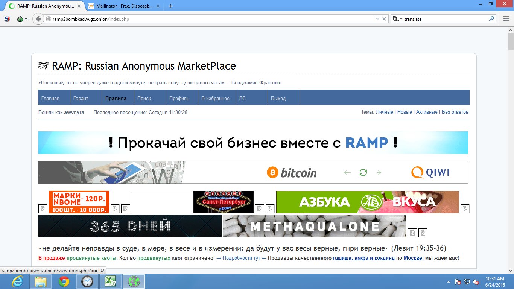Click the globe site identity icon
The width and height of the screenshot is (514, 289).
pyautogui.click(x=48, y=19)
